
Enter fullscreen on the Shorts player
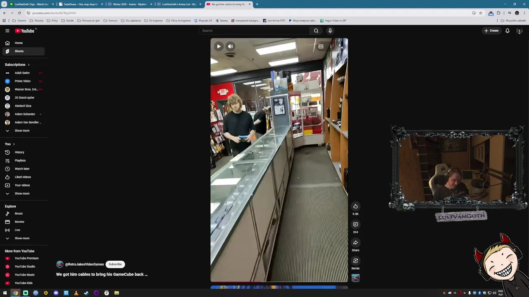tap(341, 46)
